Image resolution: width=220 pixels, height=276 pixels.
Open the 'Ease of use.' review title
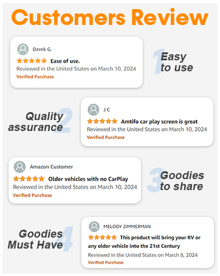[65, 61]
